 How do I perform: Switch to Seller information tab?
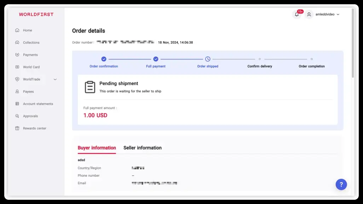click(142, 148)
